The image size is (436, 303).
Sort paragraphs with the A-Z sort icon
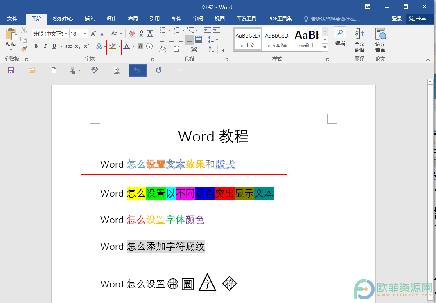point(211,49)
